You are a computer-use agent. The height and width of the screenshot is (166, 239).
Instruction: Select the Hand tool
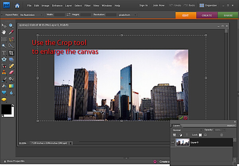coord(4,32)
